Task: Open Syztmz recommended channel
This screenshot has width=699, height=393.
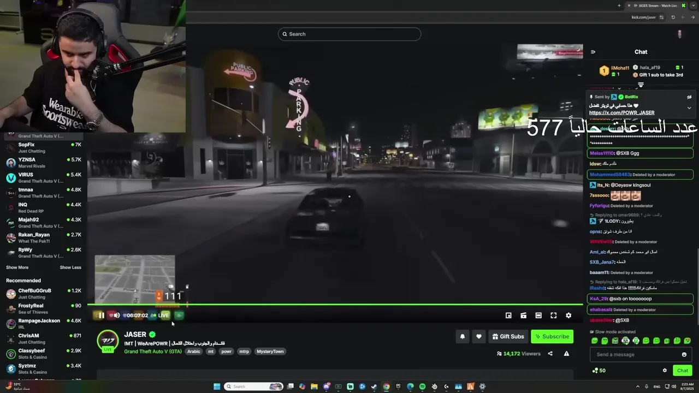Action: 44,369
